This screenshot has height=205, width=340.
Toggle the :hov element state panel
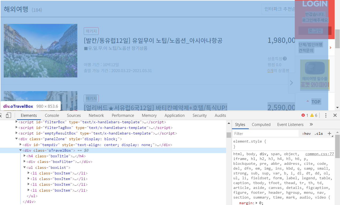306,133
